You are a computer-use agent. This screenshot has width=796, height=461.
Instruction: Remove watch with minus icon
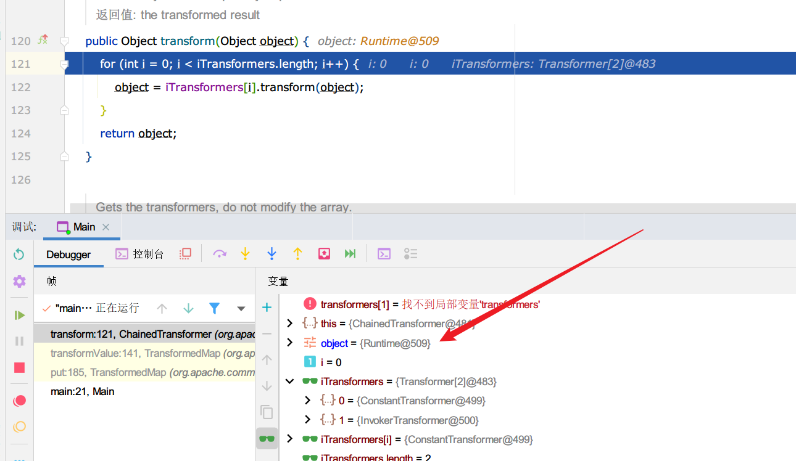pos(267,333)
